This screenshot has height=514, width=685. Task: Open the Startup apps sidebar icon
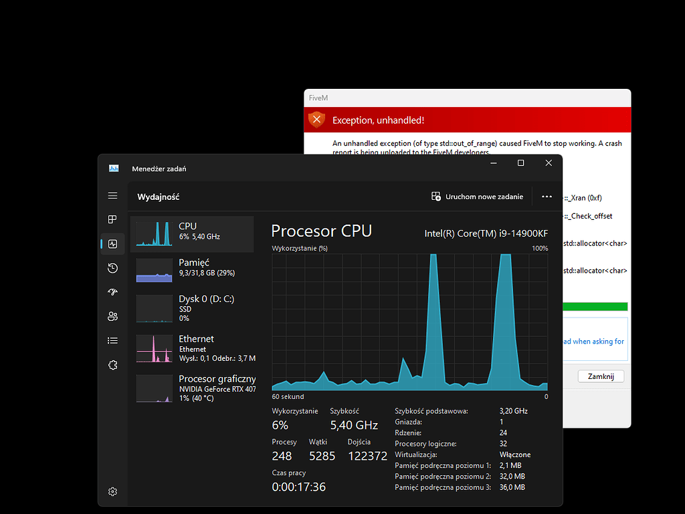tap(112, 292)
